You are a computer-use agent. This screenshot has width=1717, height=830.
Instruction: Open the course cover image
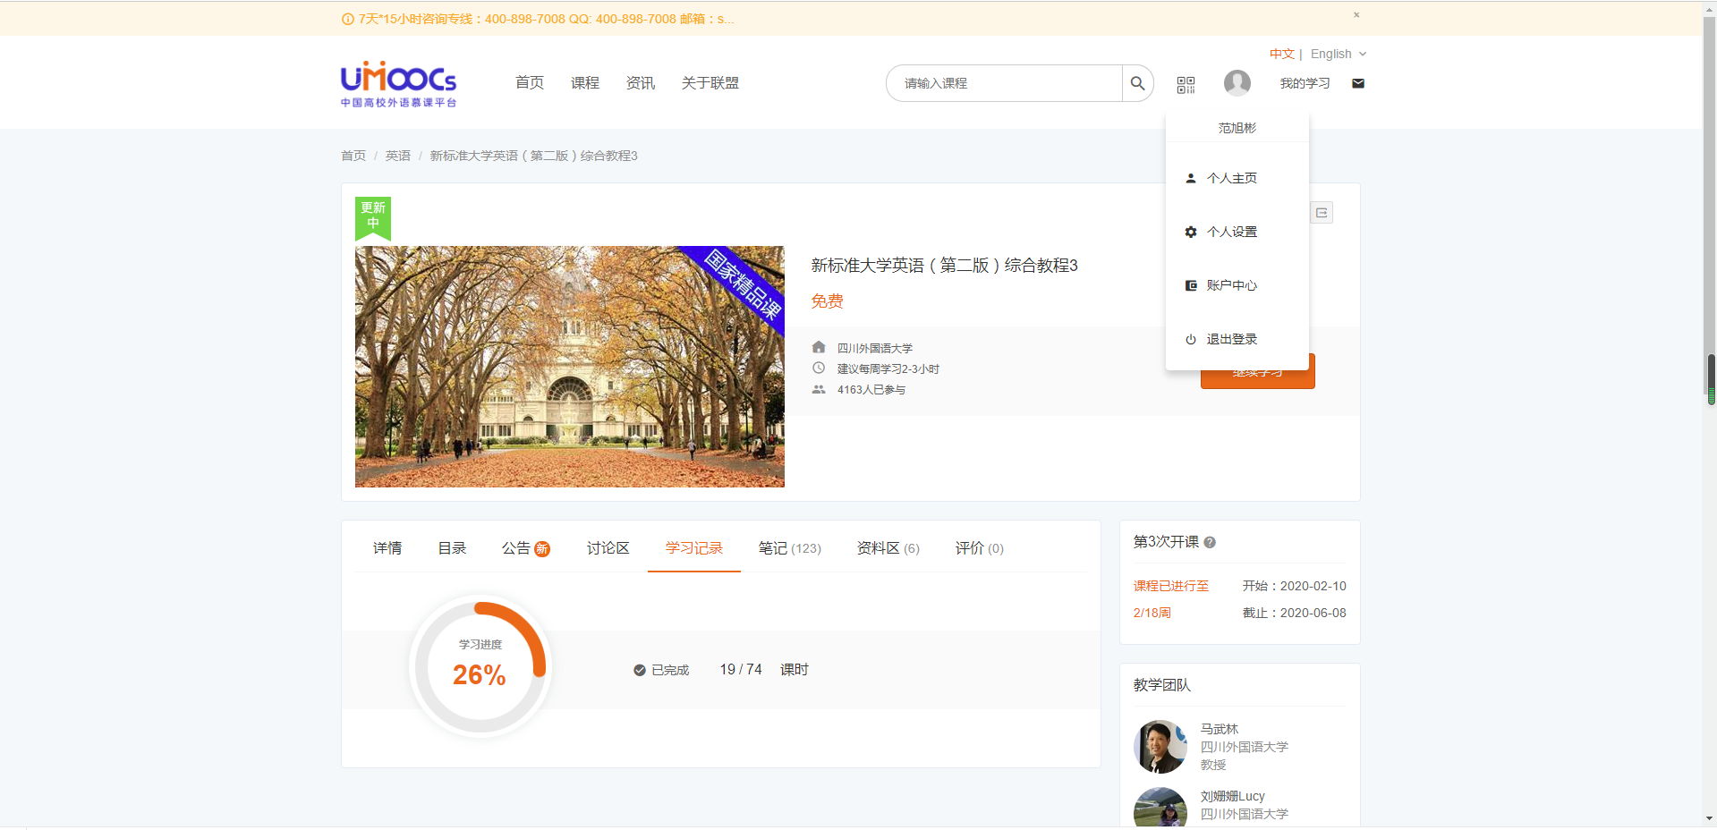570,367
